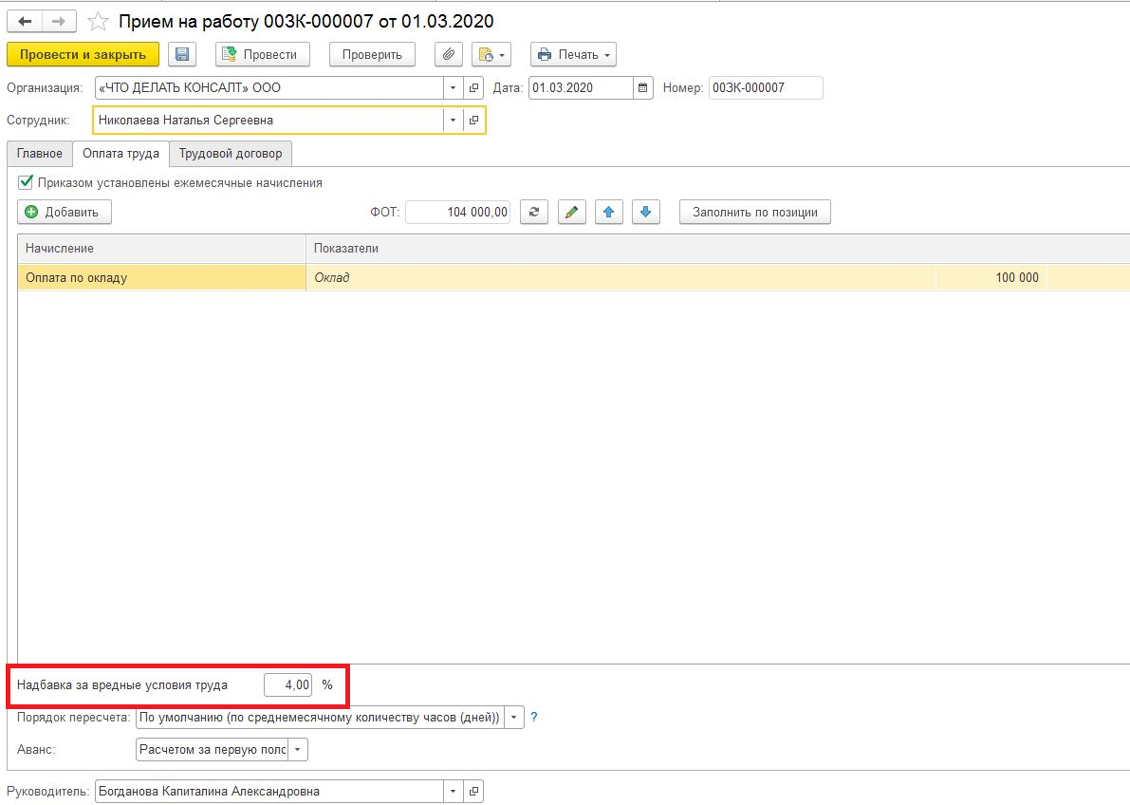Click the 'Провести и закрыть' button
Screen dimensions: 1130x805
(83, 54)
